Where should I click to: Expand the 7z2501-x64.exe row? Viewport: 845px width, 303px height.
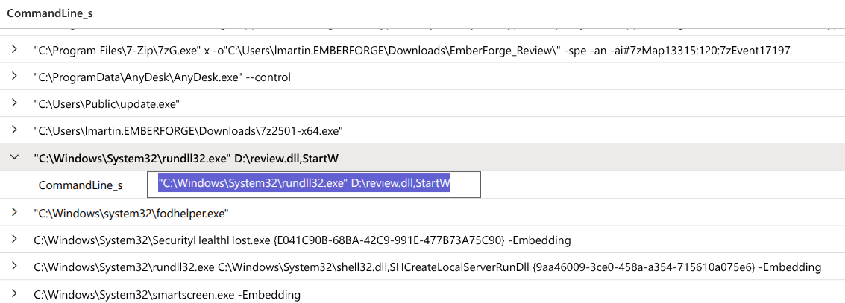click(15, 130)
